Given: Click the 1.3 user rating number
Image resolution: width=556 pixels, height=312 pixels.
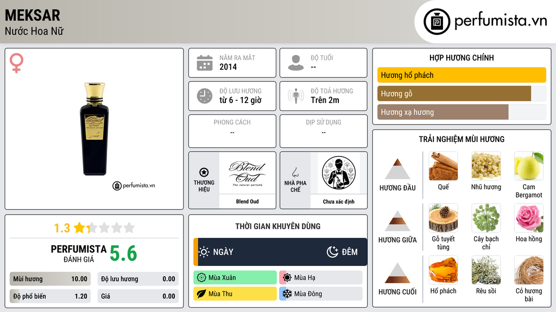Looking at the screenshot, I should 62,228.
